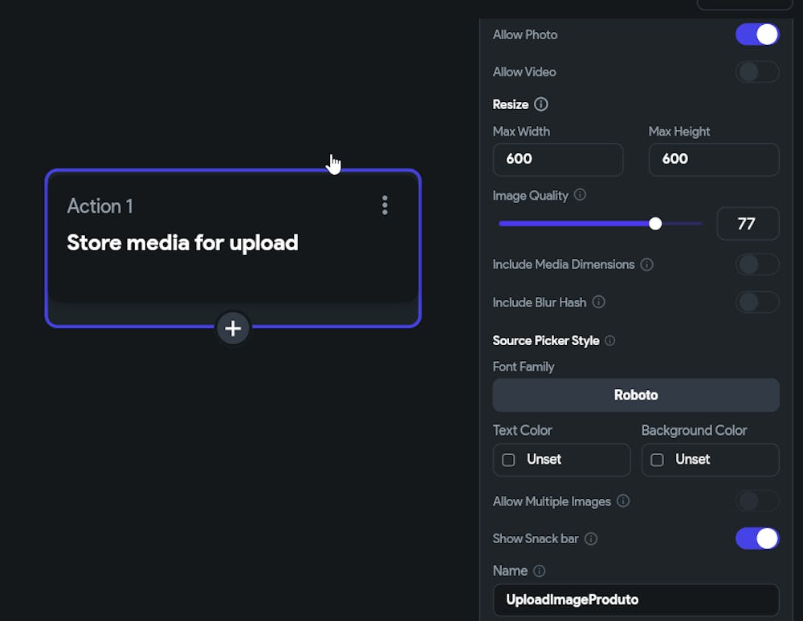This screenshot has width=803, height=621.
Task: Click the Image Quality slider handle
Action: [x=655, y=224]
